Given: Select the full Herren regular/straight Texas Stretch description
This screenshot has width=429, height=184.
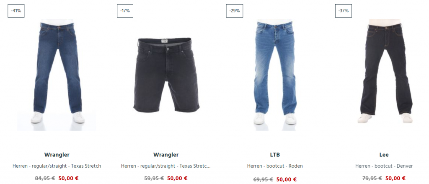Looking at the screenshot, I should (57, 166).
